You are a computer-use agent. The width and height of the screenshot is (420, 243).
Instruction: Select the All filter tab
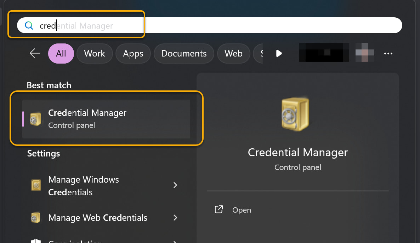point(61,53)
